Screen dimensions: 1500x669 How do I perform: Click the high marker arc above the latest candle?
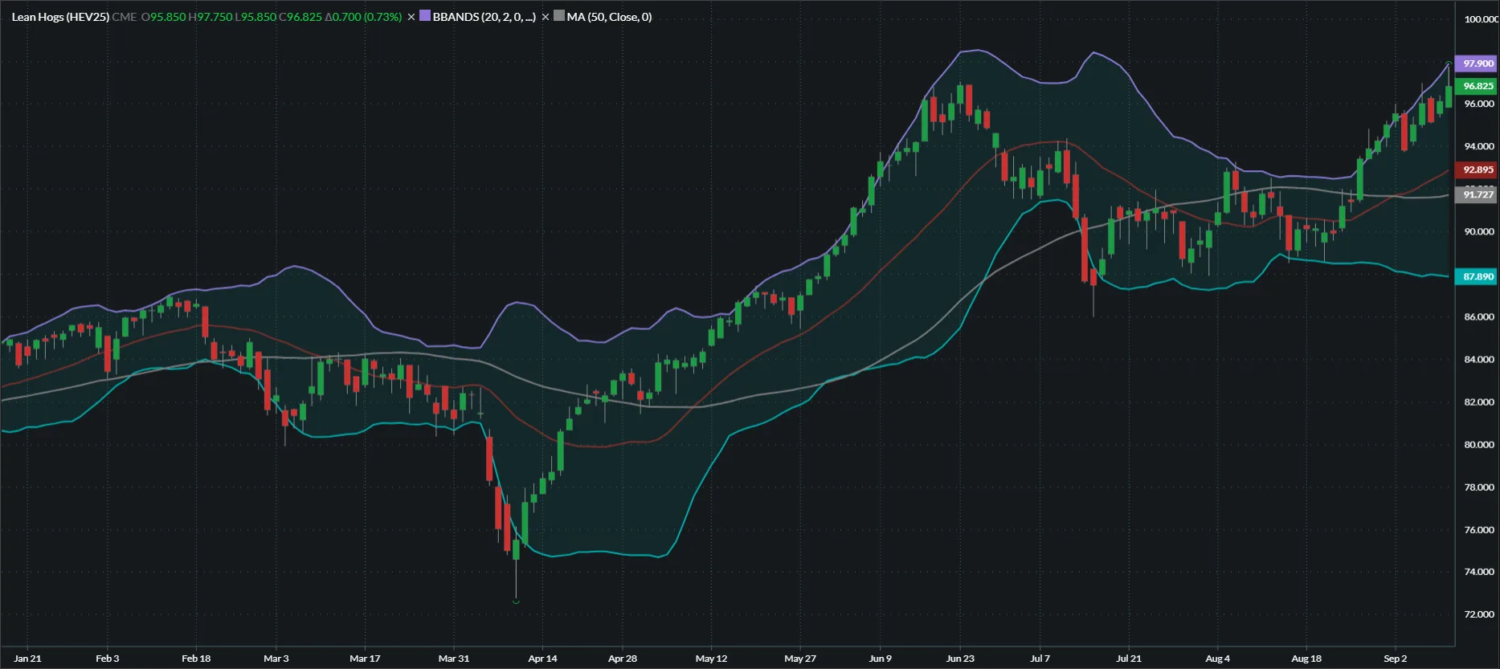(x=1449, y=63)
